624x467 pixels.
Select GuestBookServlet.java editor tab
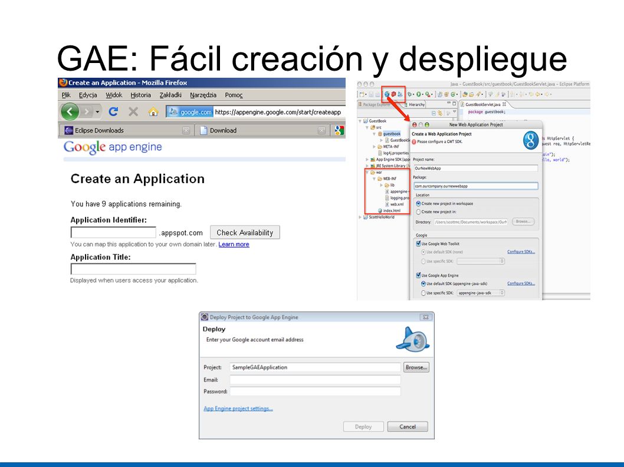tap(484, 104)
